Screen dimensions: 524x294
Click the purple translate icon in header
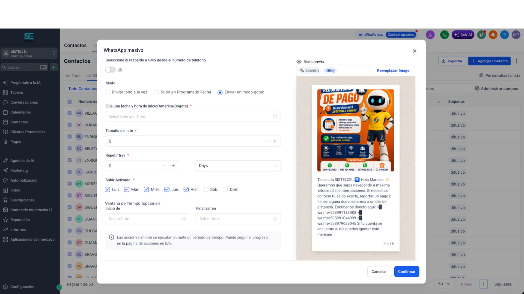430,35
